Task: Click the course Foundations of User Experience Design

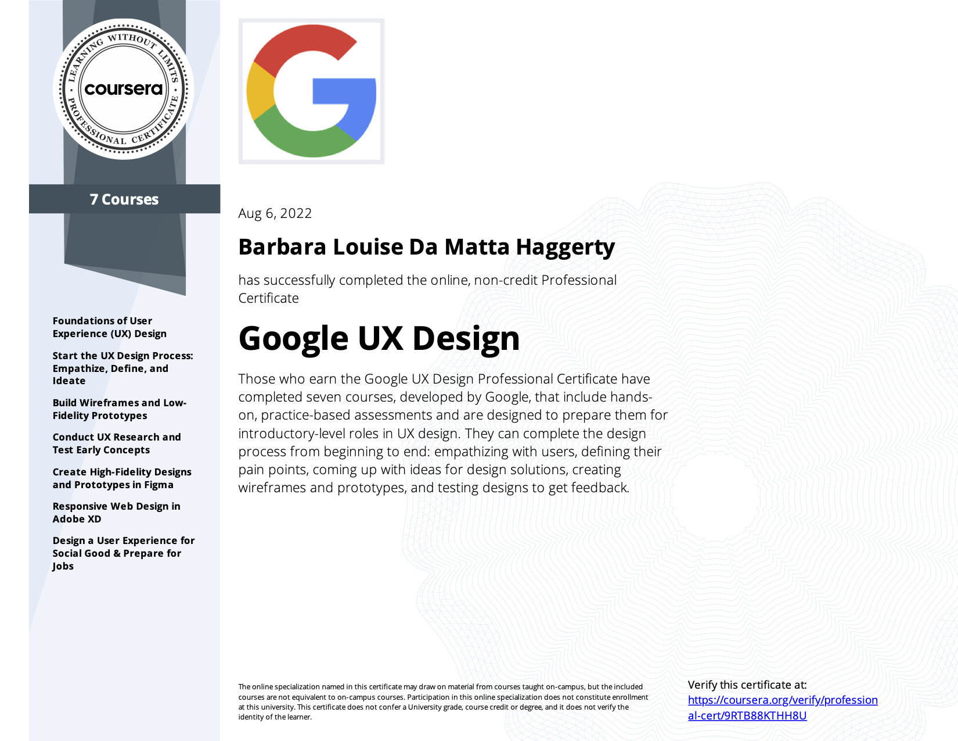Action: [x=109, y=327]
